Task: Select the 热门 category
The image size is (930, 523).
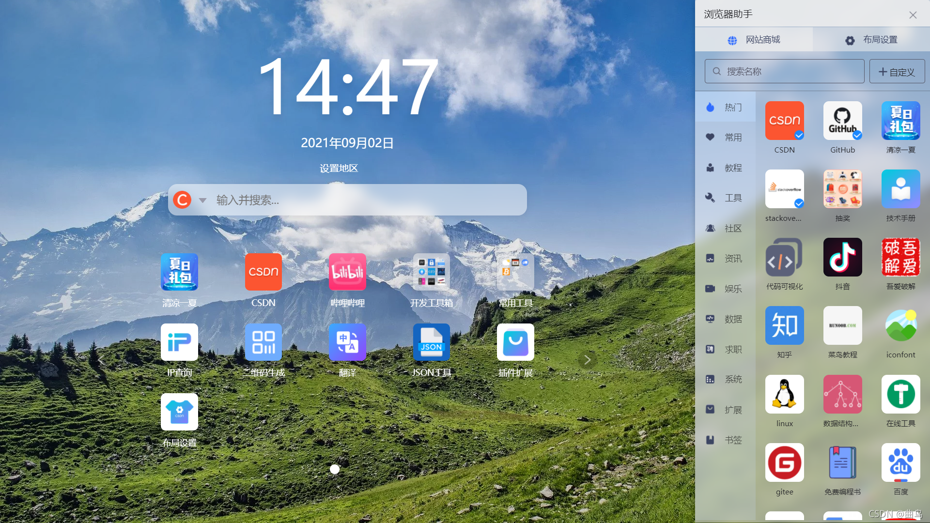Action: click(725, 107)
